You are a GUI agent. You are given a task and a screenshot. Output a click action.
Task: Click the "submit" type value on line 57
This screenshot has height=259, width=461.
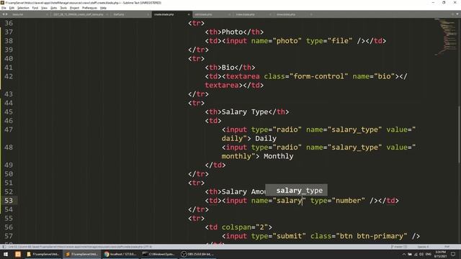289,236
